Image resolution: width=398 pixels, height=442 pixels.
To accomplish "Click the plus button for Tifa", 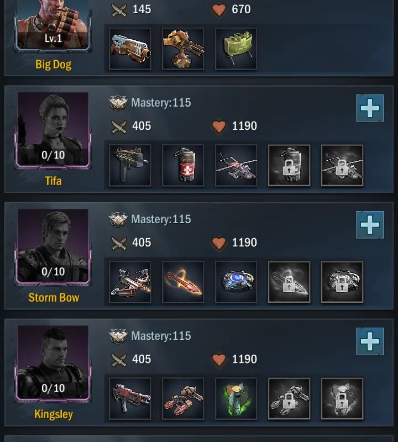I will point(370,108).
